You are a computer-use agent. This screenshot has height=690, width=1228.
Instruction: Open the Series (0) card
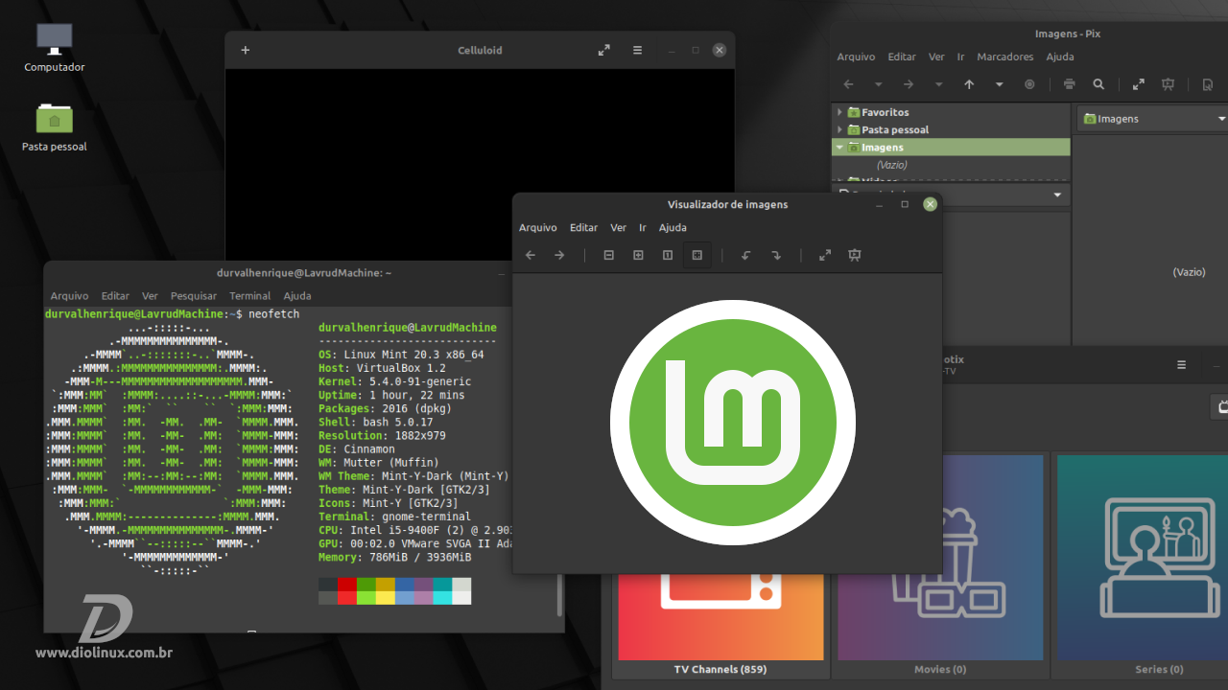[1139, 566]
